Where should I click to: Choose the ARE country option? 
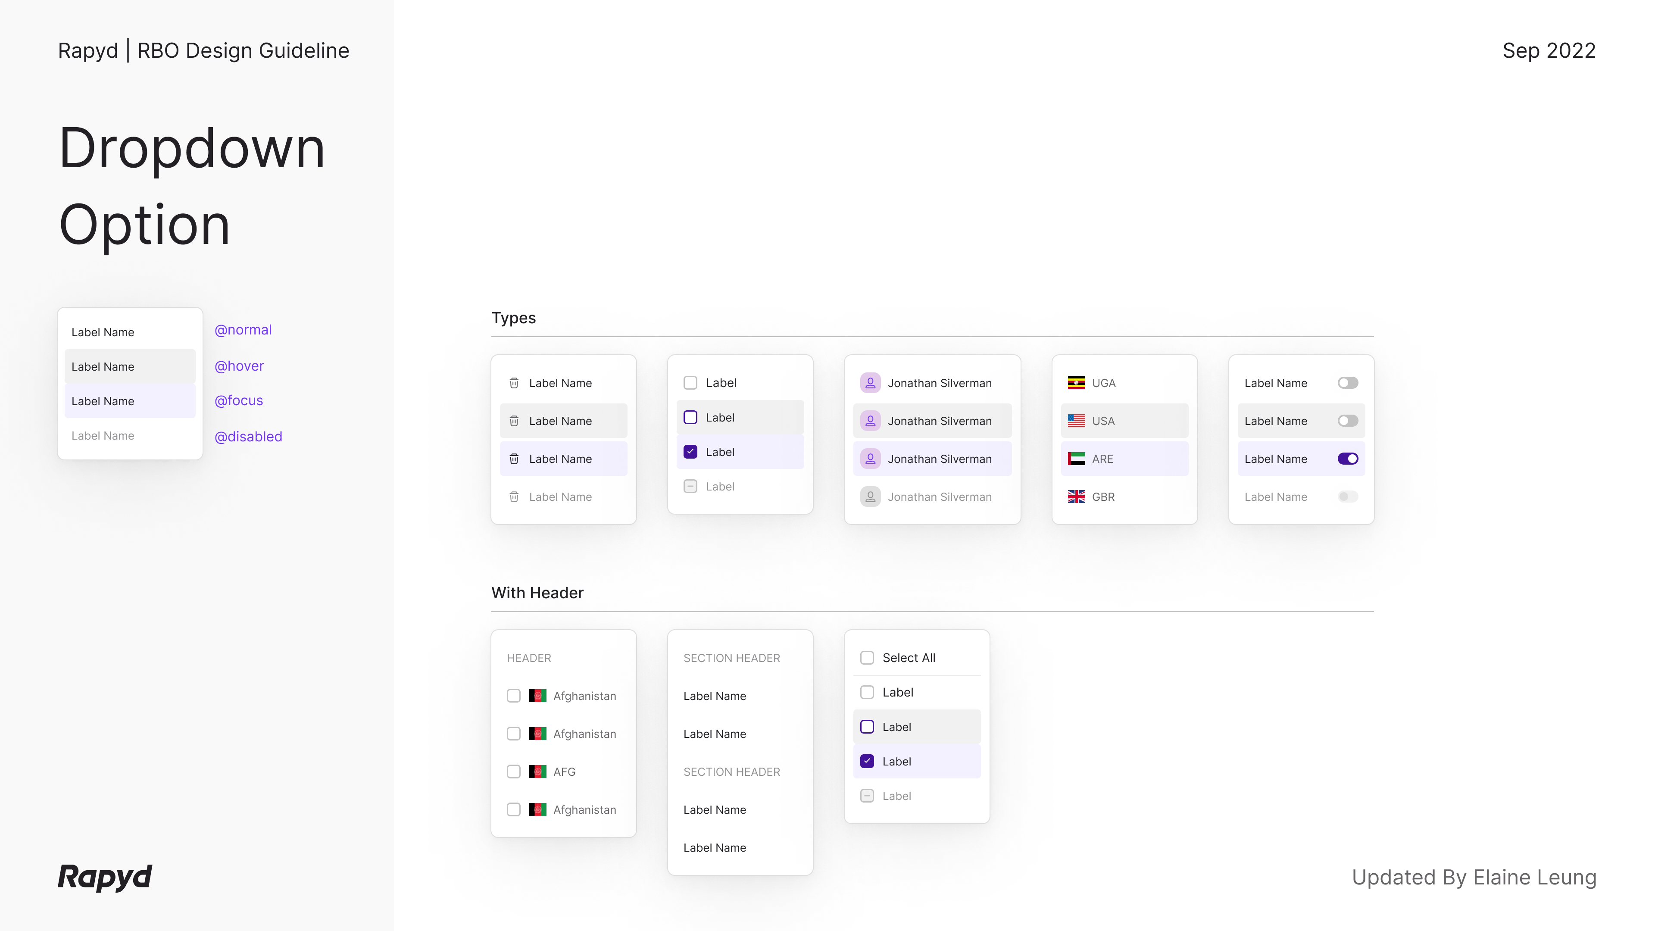pos(1124,459)
